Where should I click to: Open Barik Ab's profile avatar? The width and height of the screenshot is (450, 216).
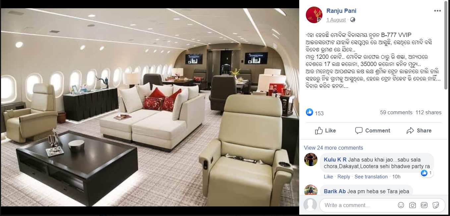click(x=311, y=190)
